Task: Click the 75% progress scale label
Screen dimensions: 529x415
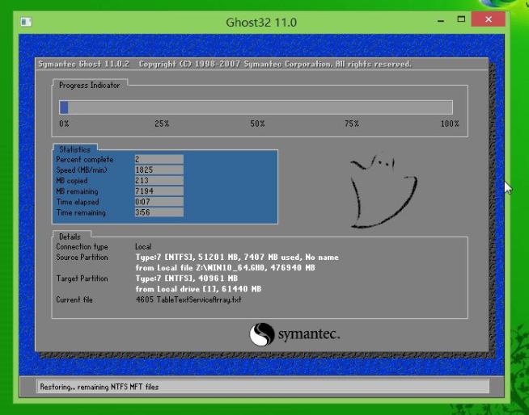Action: [x=352, y=124]
